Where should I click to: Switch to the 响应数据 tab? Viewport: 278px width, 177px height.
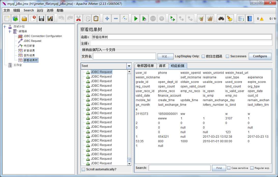click(x=177, y=66)
